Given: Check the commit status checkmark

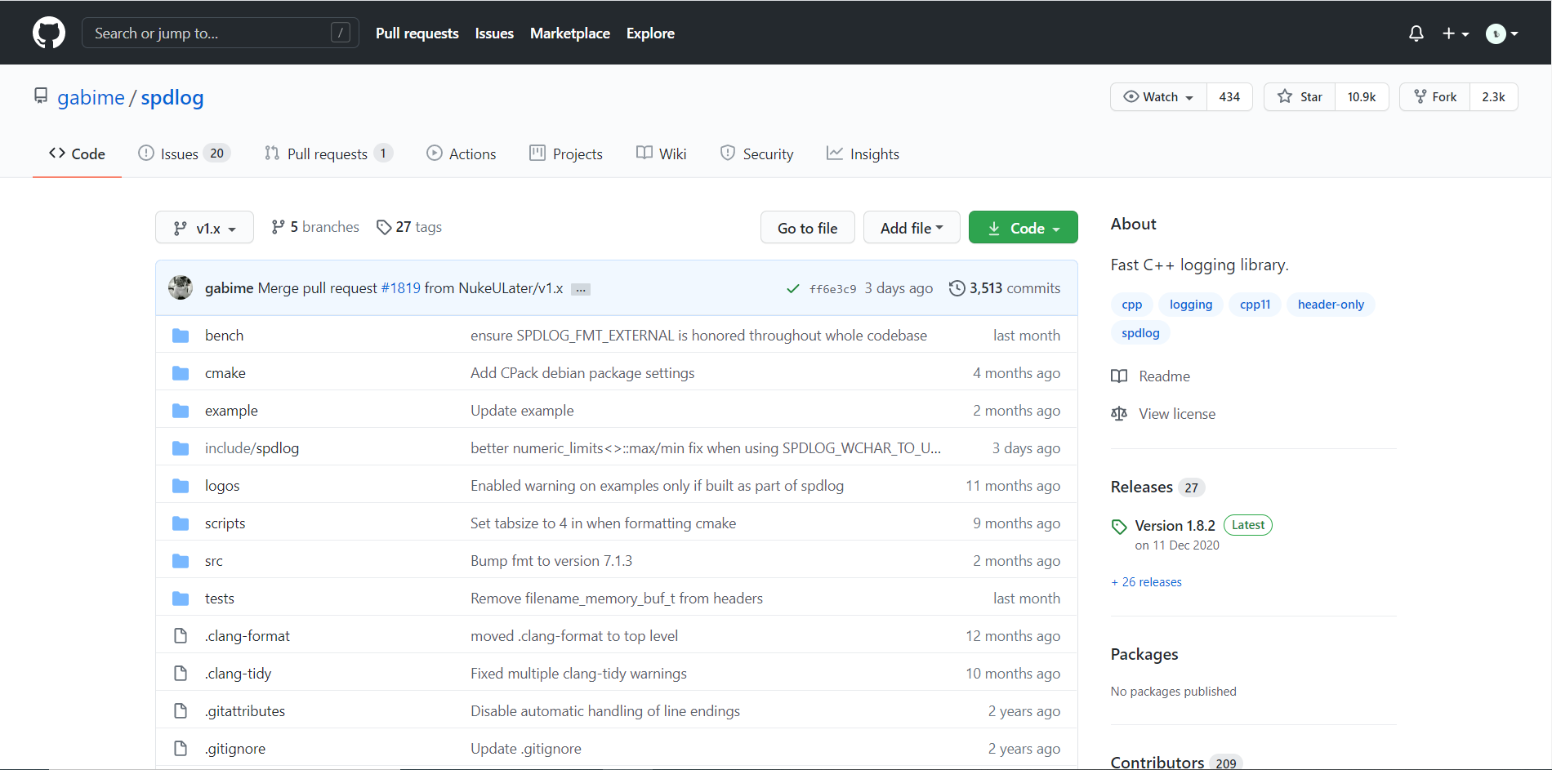Looking at the screenshot, I should 792,288.
